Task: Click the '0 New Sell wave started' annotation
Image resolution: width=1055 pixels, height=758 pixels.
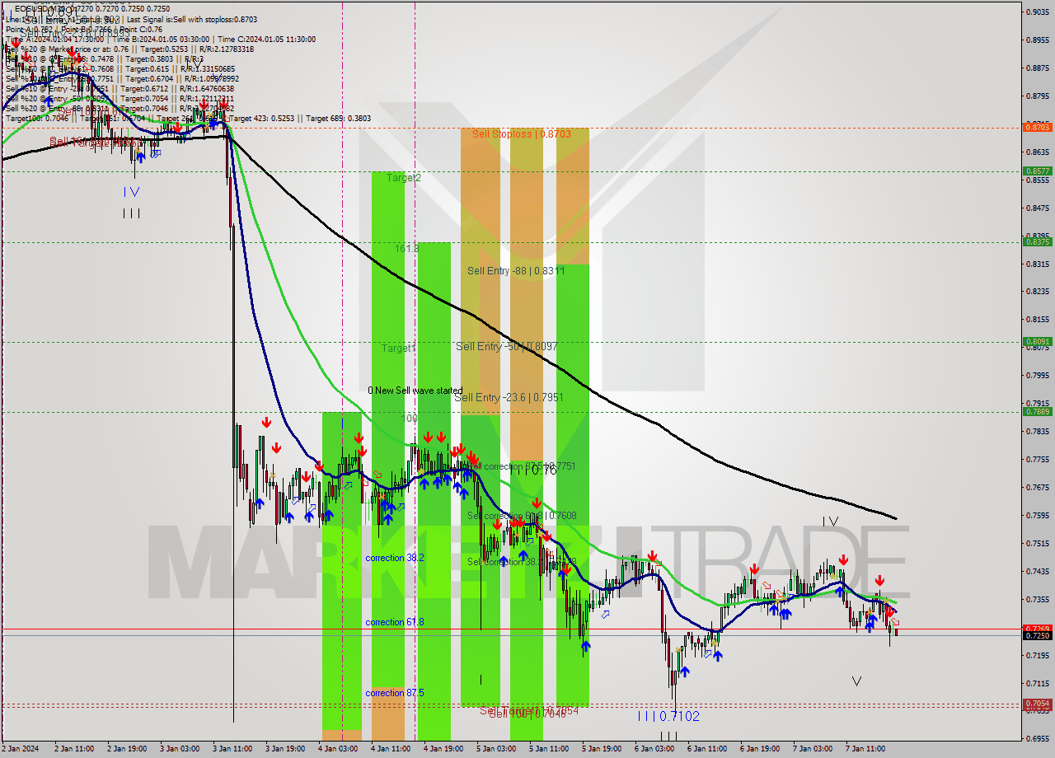Action: (415, 391)
